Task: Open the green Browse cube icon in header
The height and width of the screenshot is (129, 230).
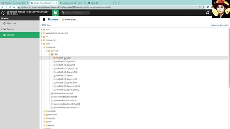Action: [x=55, y=13]
